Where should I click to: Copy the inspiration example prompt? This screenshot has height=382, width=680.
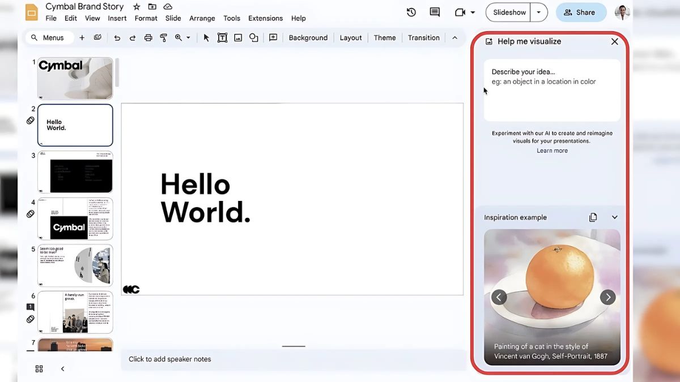coord(593,217)
